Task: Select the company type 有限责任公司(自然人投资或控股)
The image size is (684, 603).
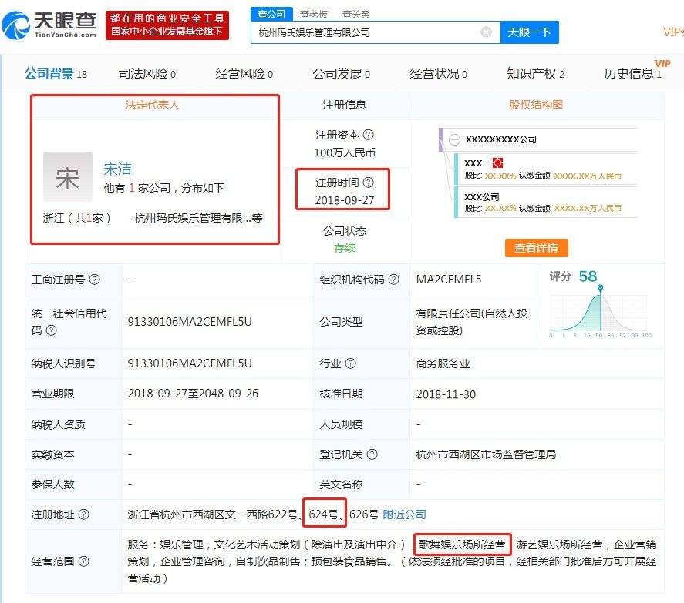Action: [472, 322]
